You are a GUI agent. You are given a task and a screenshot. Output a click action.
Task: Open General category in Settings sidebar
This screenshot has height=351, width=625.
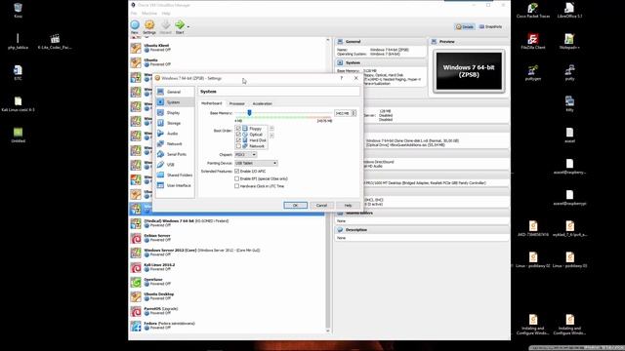pyautogui.click(x=175, y=92)
